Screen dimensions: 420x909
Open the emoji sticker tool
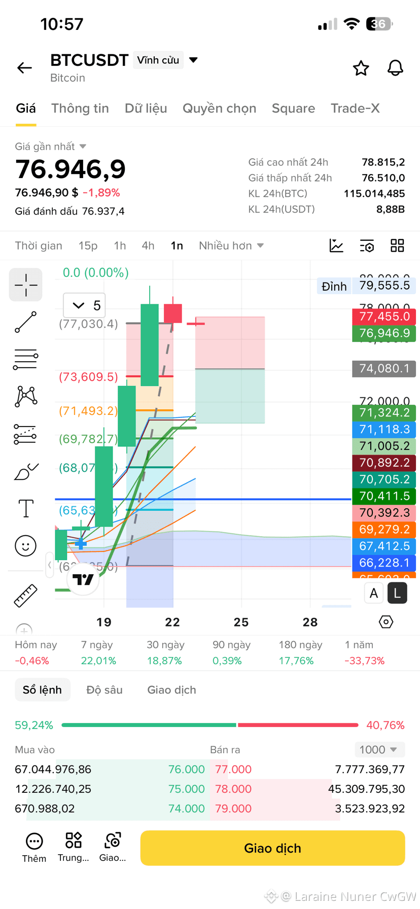point(26,546)
